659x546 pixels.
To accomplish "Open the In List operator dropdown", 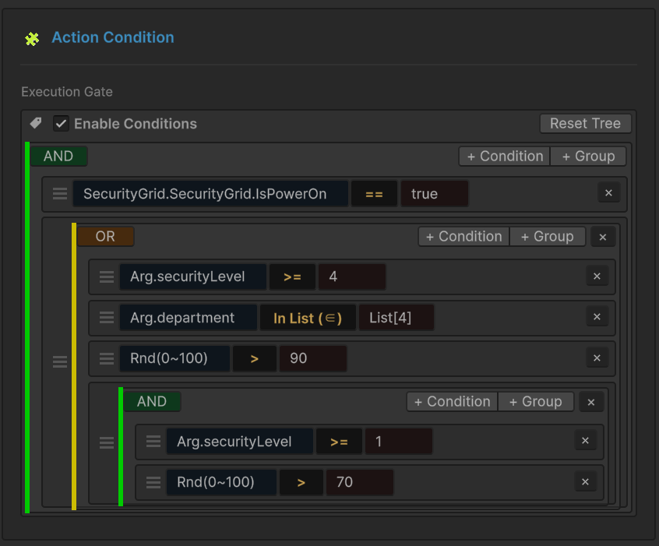I will (307, 318).
